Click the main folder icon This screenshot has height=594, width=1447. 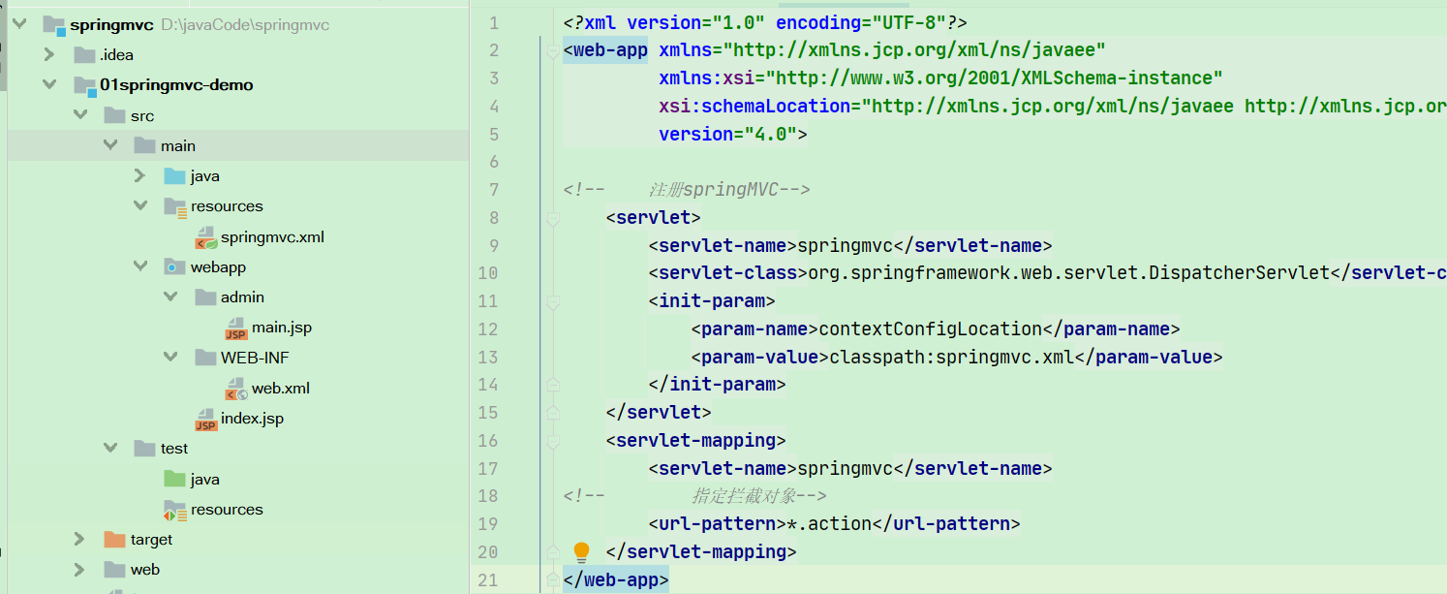click(x=144, y=145)
